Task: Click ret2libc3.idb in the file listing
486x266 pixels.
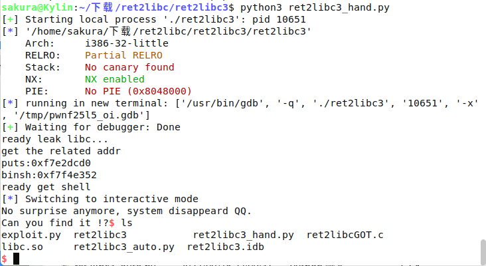Action: pos(226,247)
